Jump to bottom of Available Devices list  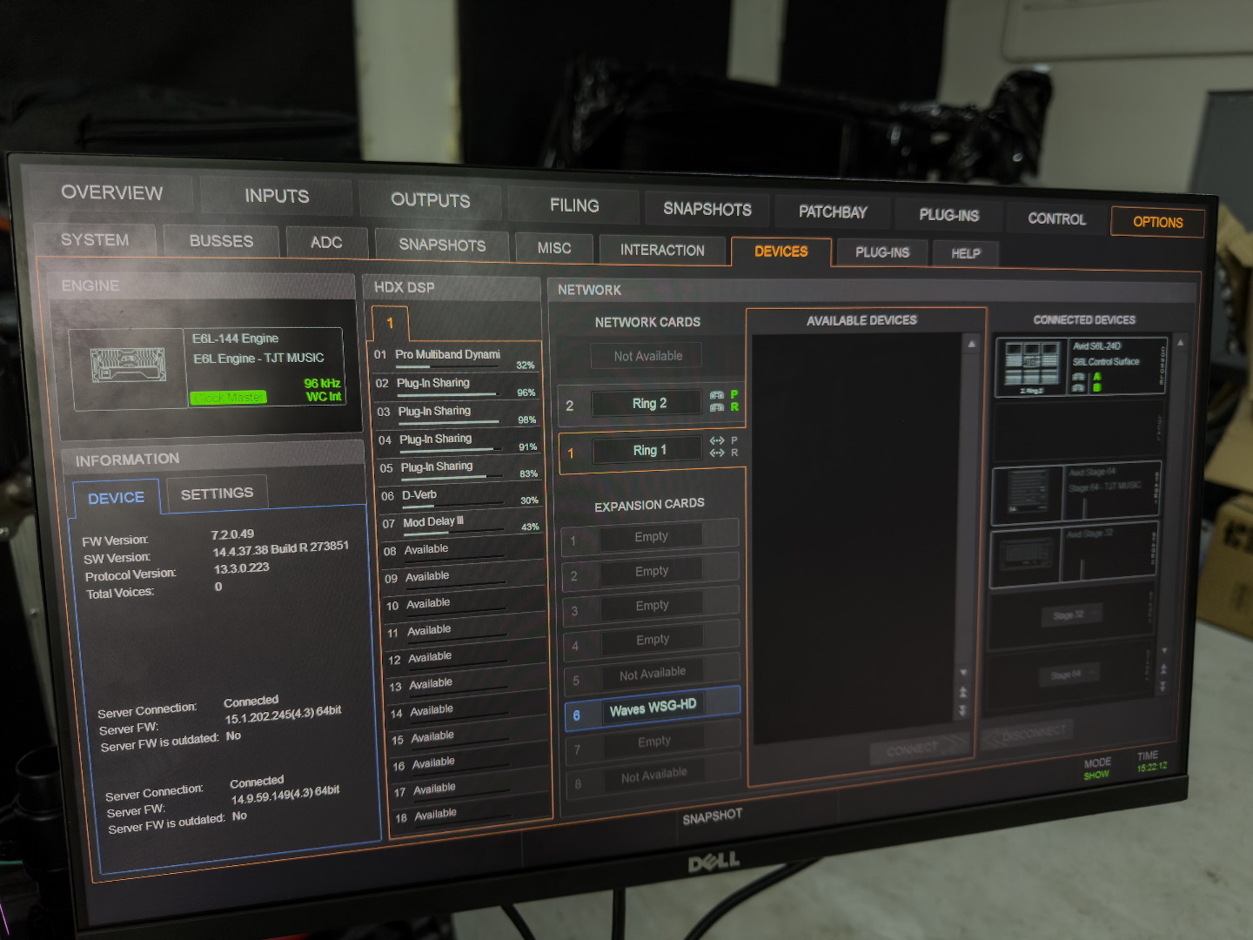pos(962,712)
